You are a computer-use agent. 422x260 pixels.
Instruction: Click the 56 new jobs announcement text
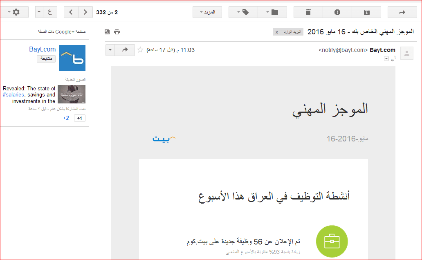243,242
